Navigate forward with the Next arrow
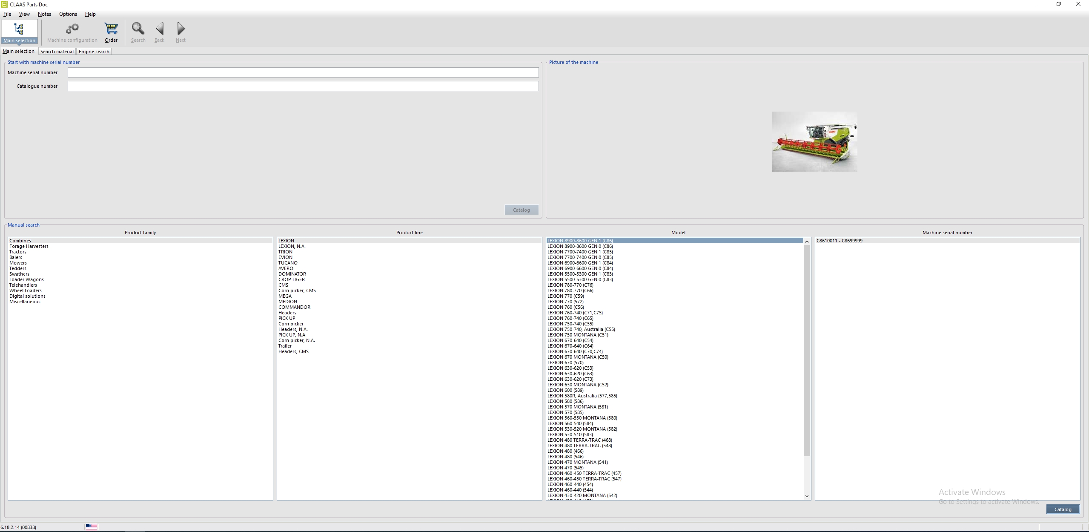1089x532 pixels. click(181, 32)
